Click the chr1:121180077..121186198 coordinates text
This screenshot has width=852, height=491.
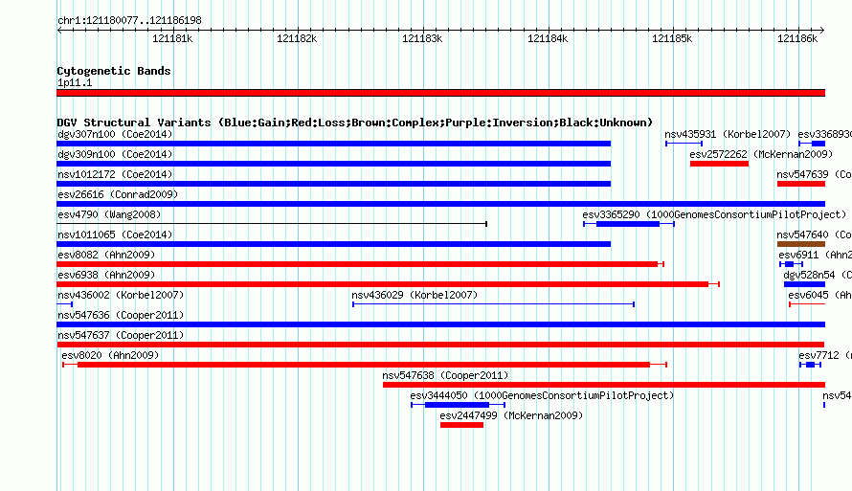[129, 20]
